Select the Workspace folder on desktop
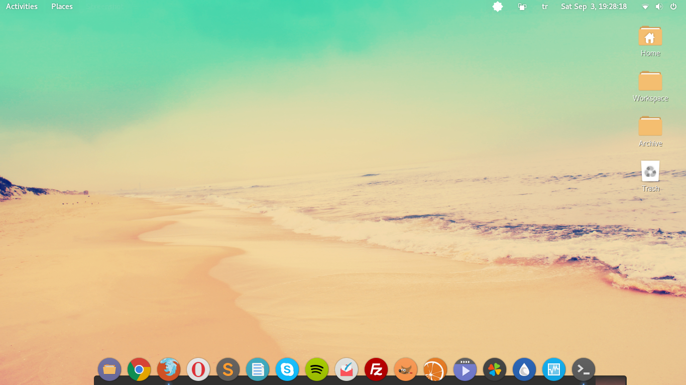The width and height of the screenshot is (686, 385). [650, 86]
